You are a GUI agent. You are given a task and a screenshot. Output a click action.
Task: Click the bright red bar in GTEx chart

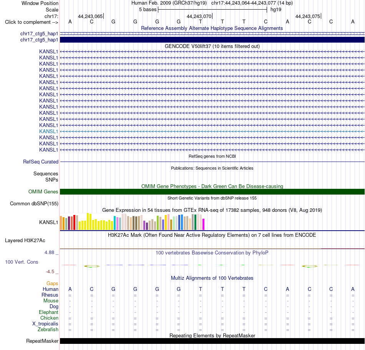[x=74, y=222]
